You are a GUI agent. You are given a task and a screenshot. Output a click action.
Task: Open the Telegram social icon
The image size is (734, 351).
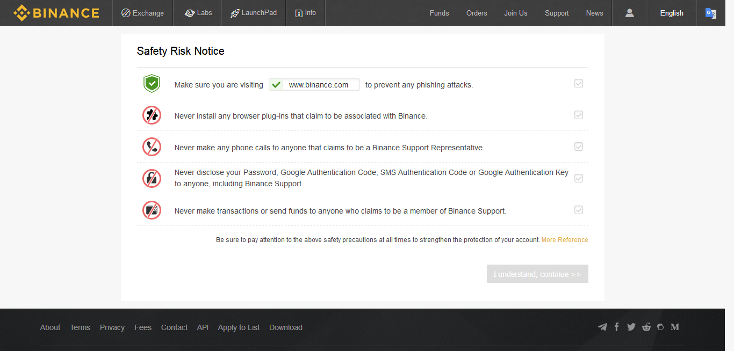[x=602, y=327]
